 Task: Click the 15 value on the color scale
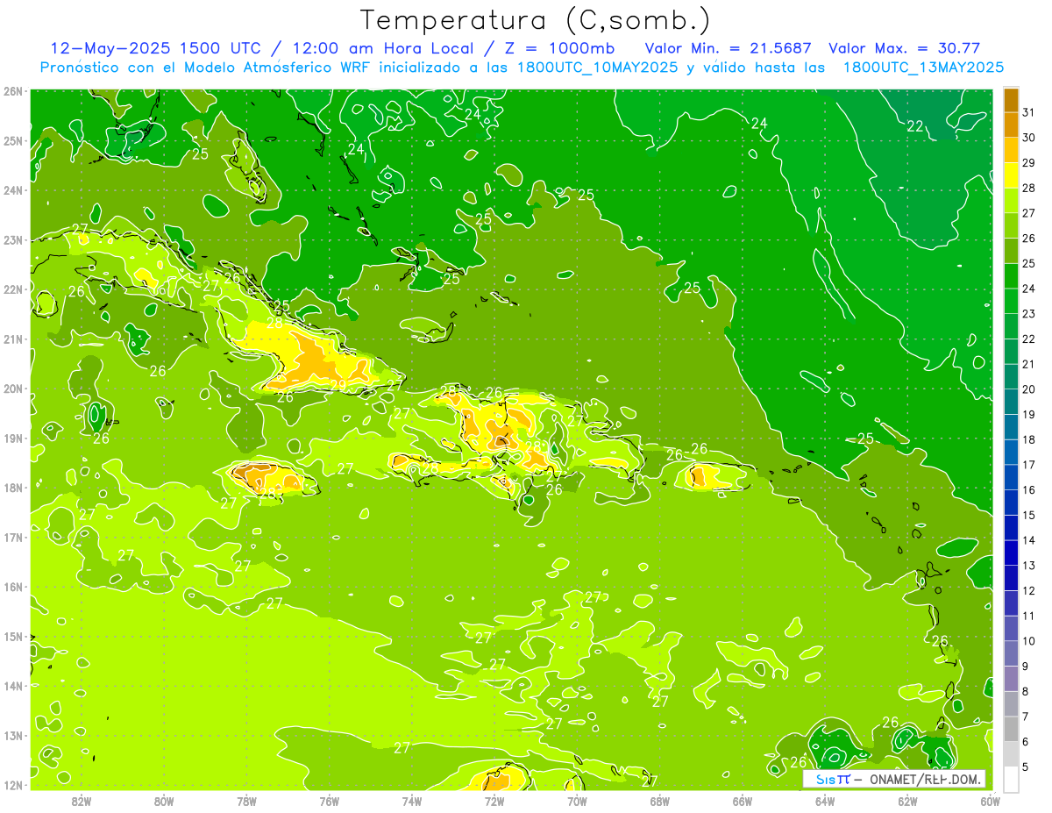(x=1028, y=516)
